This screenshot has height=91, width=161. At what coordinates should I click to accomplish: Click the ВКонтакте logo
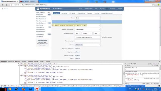43,9
